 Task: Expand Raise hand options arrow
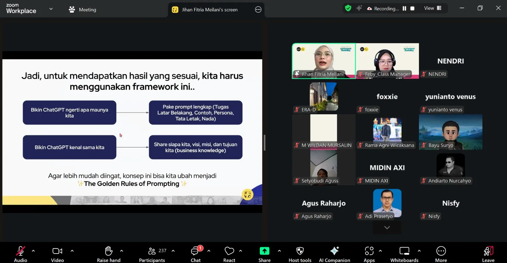coord(122,251)
